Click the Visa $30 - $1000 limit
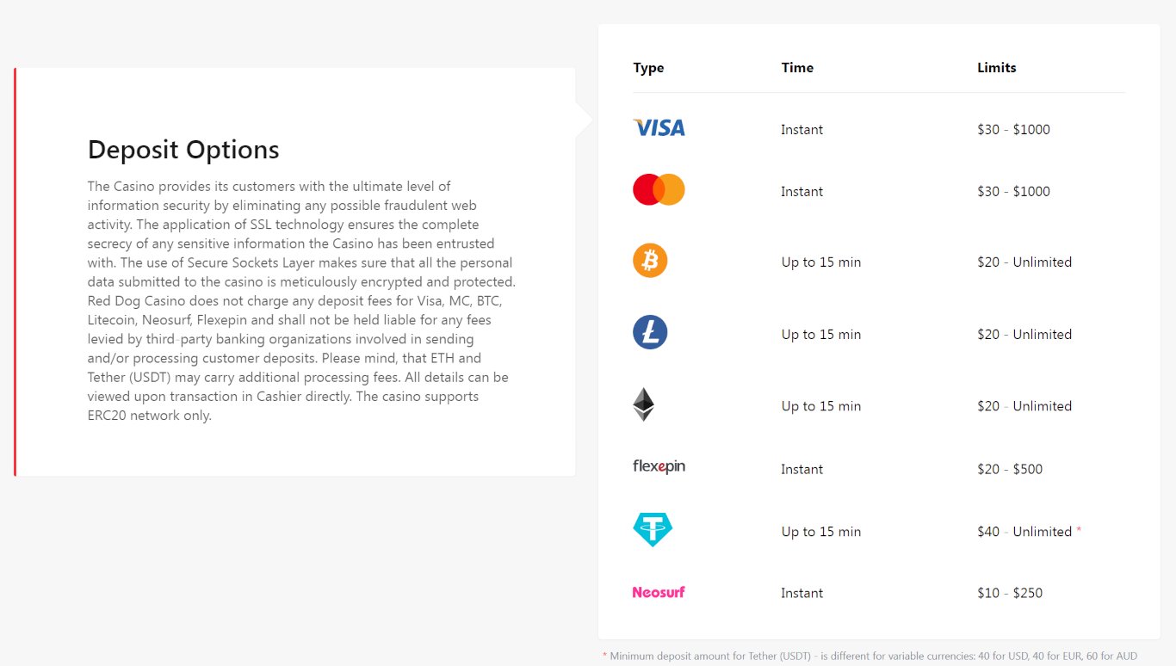The image size is (1176, 666). pyautogui.click(x=1013, y=130)
